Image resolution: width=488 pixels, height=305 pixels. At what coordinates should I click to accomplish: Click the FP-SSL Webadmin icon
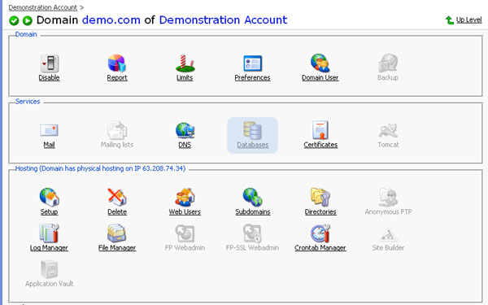[x=252, y=233]
